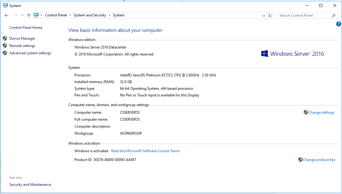Click the refresh icon in the address bar
Viewport: 342px width, 194px height.
pyautogui.click(x=270, y=15)
